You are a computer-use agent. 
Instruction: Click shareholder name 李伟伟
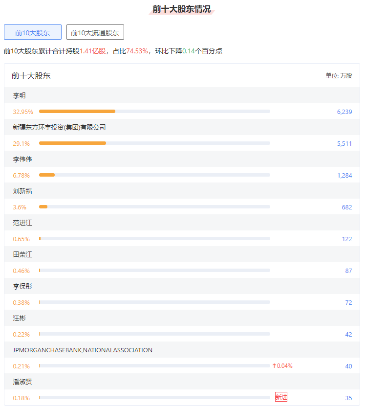click(x=22, y=159)
